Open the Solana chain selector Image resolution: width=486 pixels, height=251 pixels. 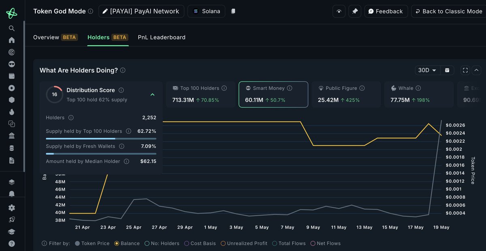(x=207, y=11)
